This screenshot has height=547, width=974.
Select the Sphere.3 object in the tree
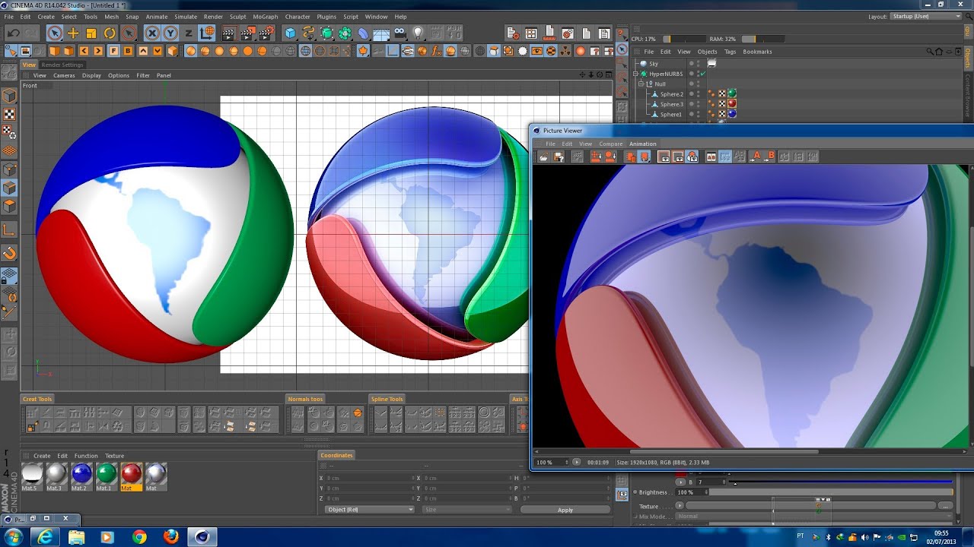pyautogui.click(x=671, y=104)
